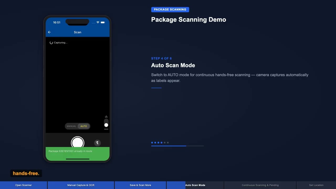The height and width of the screenshot is (189, 336).
Task: Tap the green 'already in route' notification
Action: tap(77, 154)
